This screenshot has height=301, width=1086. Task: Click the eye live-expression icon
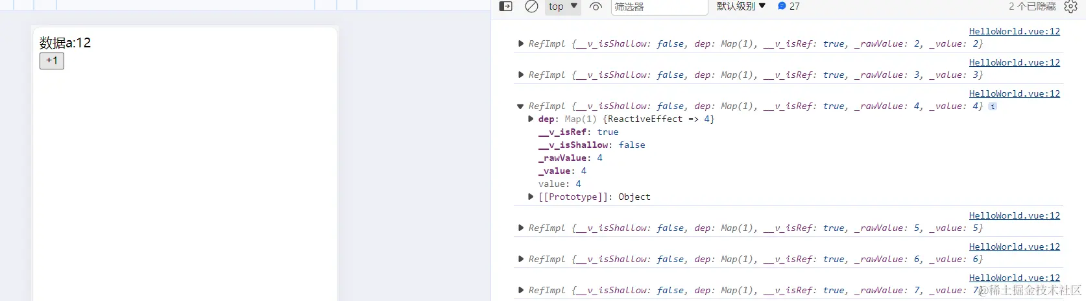click(596, 6)
